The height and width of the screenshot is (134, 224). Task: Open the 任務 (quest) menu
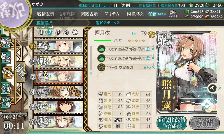click(x=157, y=14)
